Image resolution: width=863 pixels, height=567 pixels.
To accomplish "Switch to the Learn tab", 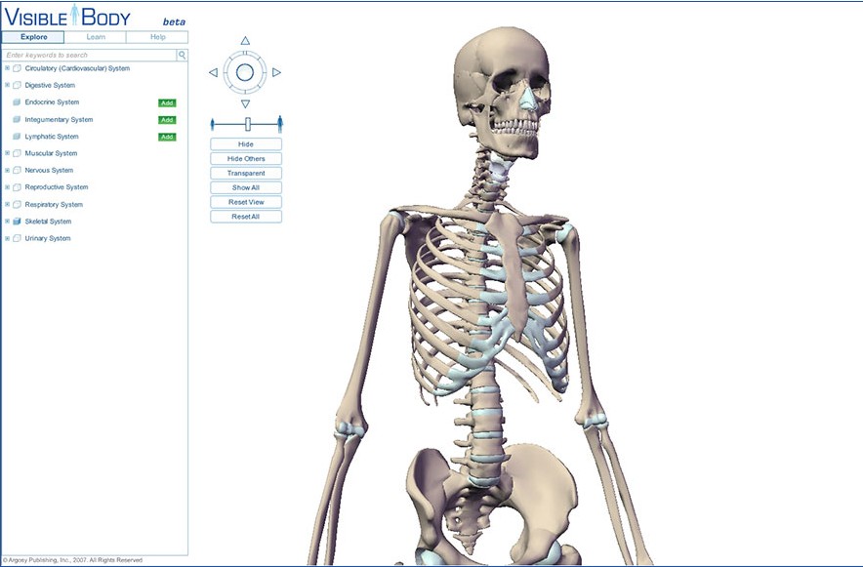I will pos(96,37).
